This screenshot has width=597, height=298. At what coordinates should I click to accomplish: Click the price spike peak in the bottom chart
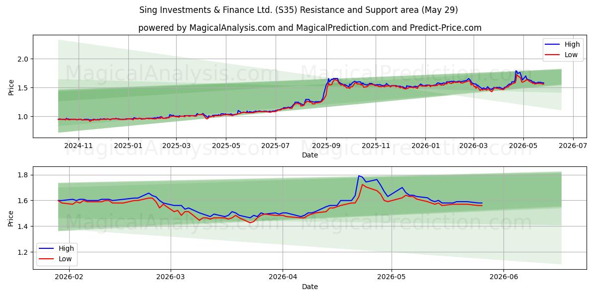tap(359, 176)
